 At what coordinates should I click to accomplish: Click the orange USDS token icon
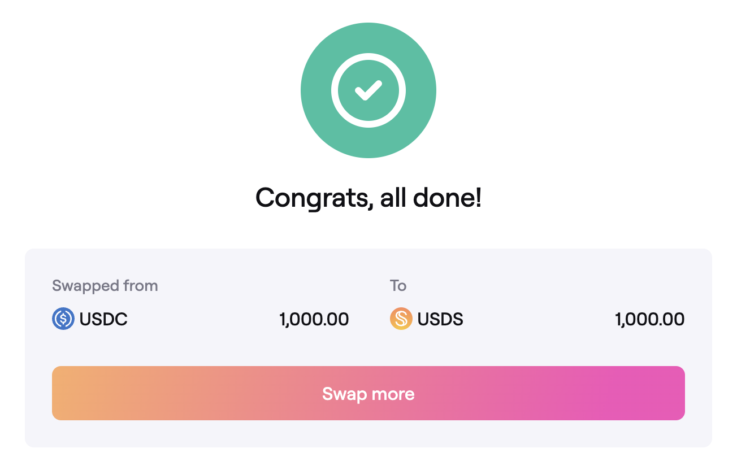pyautogui.click(x=401, y=319)
